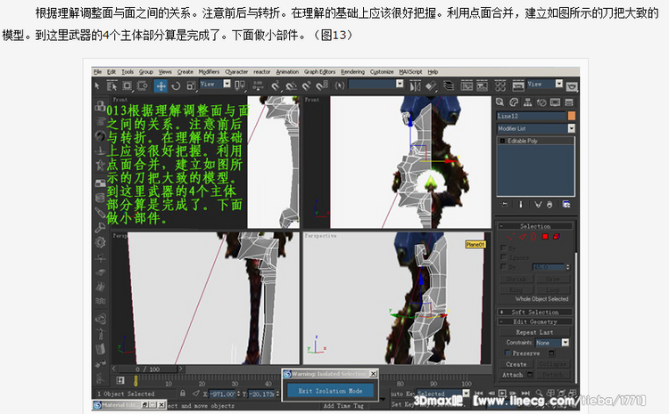Open the MAXScript menu
Image resolution: width=669 pixels, height=414 pixels.
410,71
